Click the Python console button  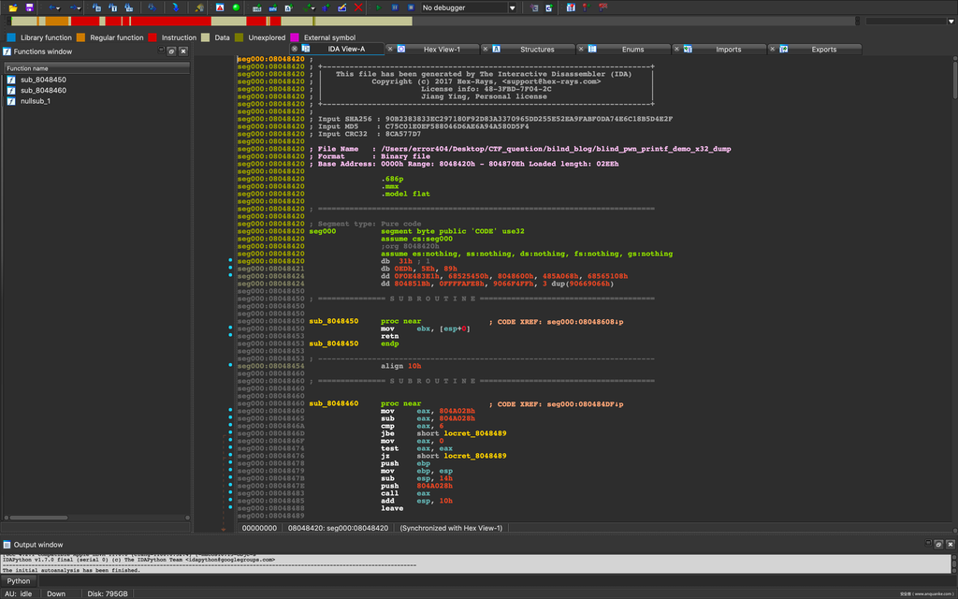(19, 580)
